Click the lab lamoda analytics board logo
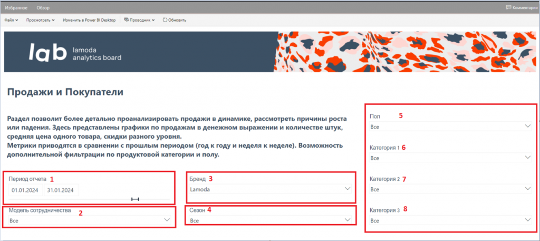 tap(75, 52)
